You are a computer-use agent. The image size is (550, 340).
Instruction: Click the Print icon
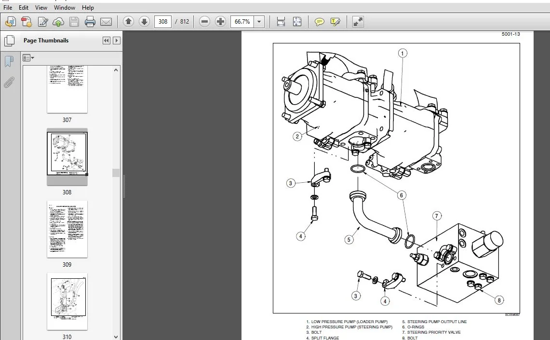pos(90,22)
